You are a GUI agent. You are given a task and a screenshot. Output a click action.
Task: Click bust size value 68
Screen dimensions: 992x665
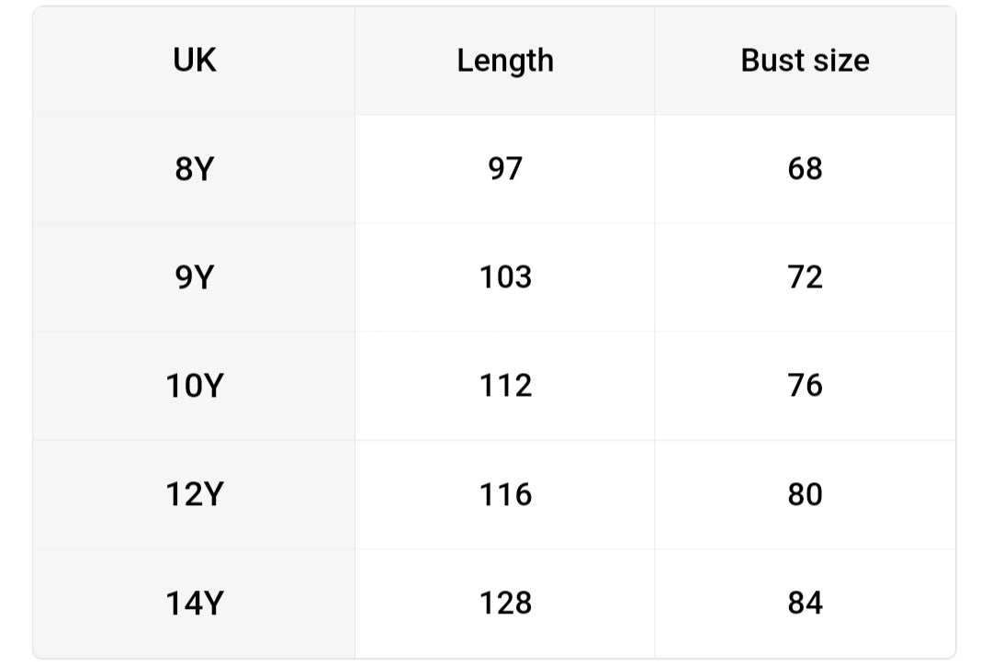pos(805,169)
